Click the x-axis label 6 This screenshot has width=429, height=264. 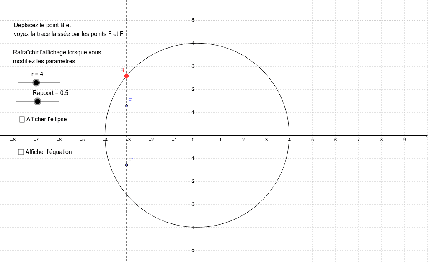(336, 140)
